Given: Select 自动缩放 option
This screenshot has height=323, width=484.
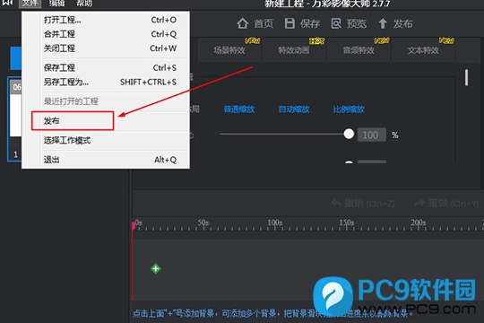Looking at the screenshot, I should tap(294, 109).
